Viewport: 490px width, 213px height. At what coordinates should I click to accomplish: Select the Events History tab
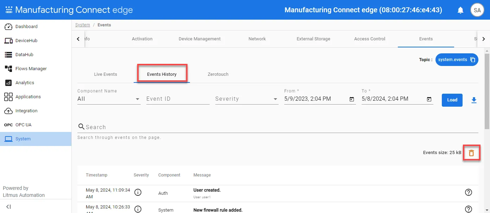point(162,74)
